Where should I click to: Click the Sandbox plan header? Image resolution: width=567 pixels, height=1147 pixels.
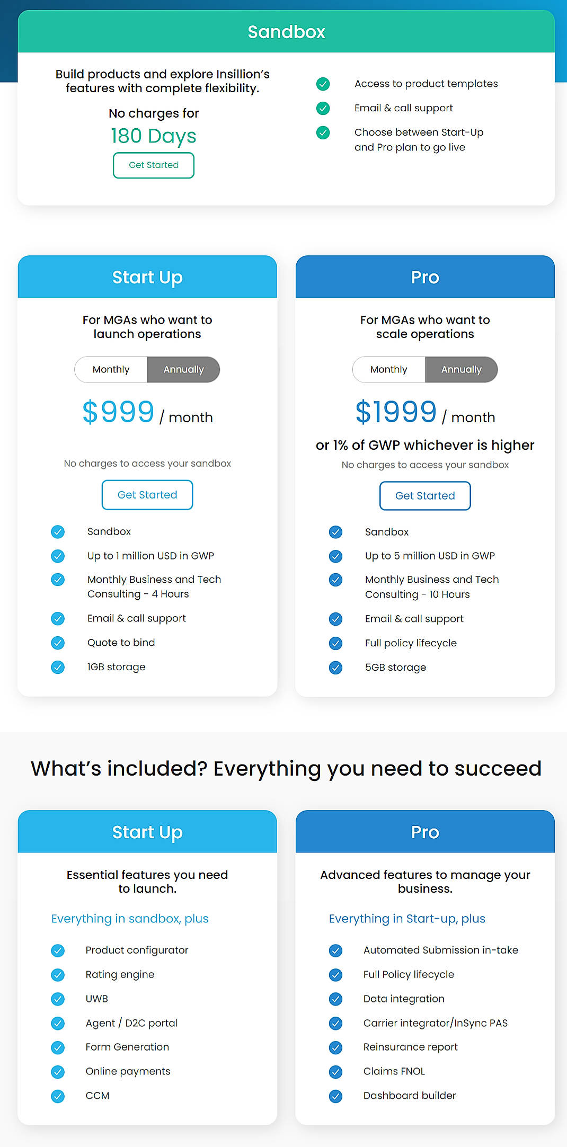point(286,31)
